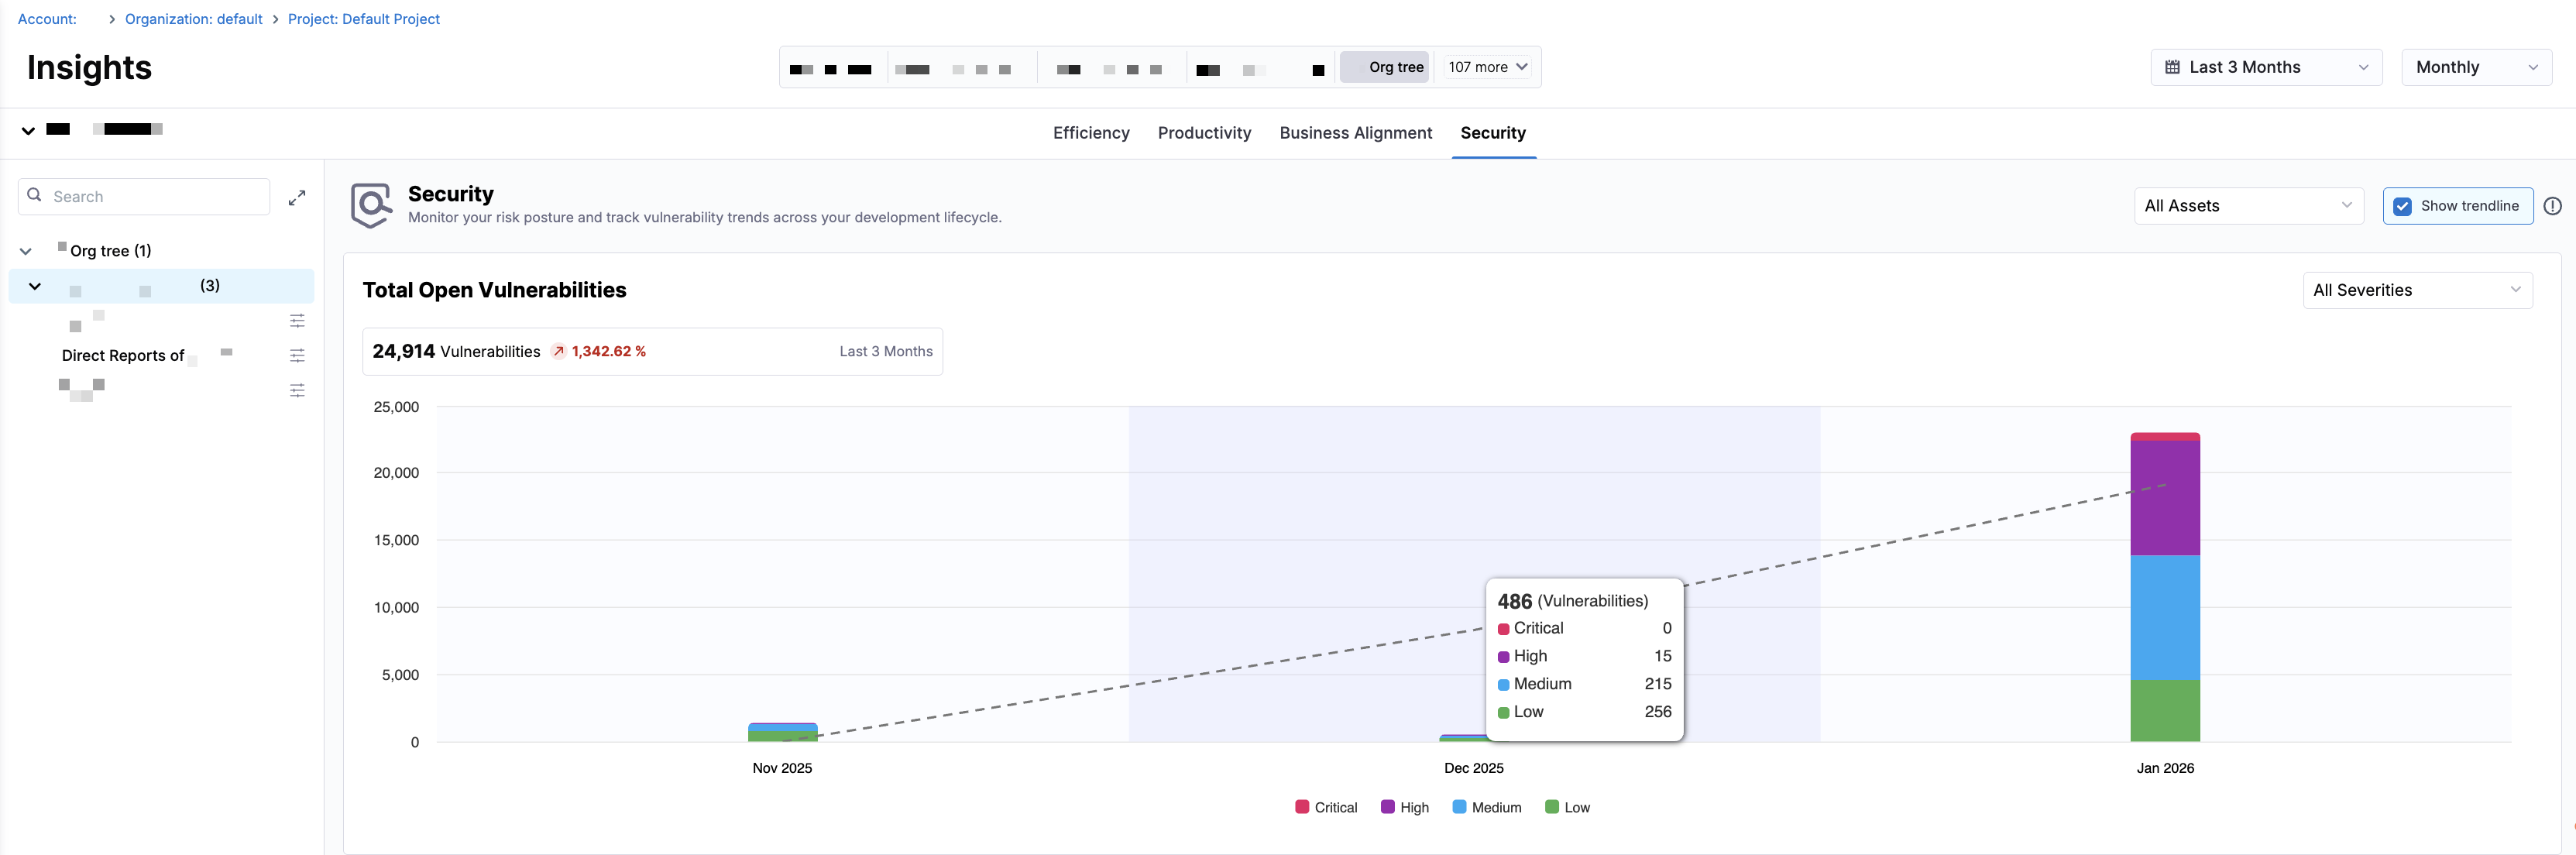2576x855 pixels.
Task: Open the Last 3 Months date dropdown
Action: [2265, 67]
